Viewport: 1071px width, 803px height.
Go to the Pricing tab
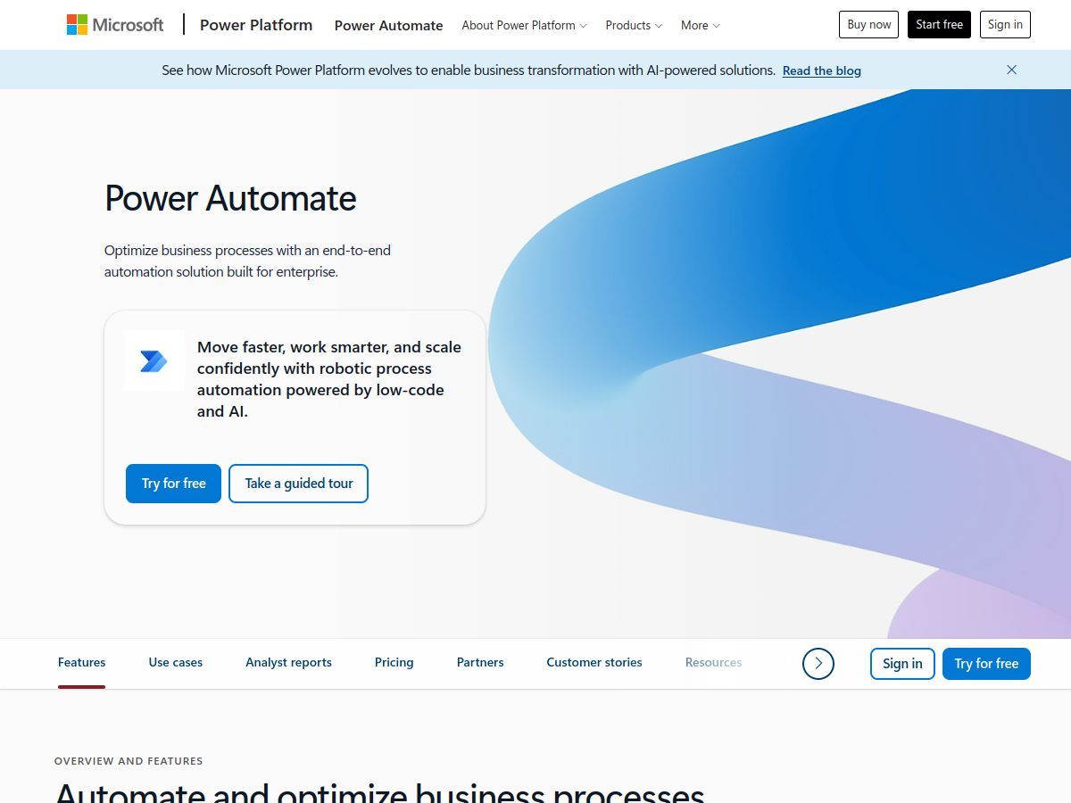pyautogui.click(x=394, y=662)
